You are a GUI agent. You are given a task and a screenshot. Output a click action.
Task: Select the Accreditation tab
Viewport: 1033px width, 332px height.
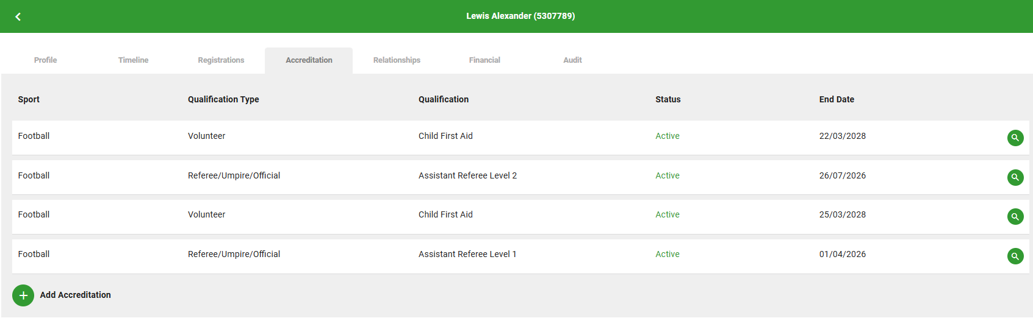[x=309, y=60]
